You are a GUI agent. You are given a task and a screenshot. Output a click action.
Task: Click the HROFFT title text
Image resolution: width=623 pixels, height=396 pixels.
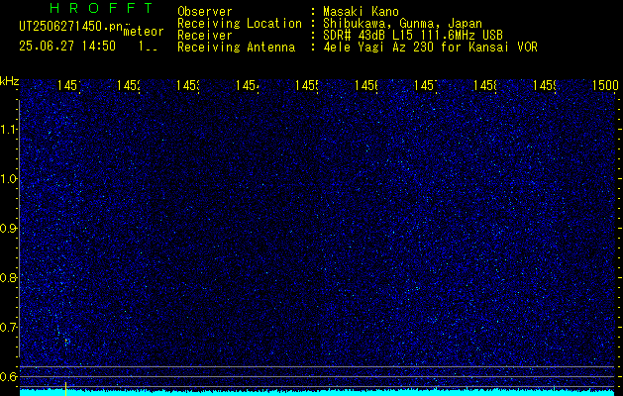[101, 8]
